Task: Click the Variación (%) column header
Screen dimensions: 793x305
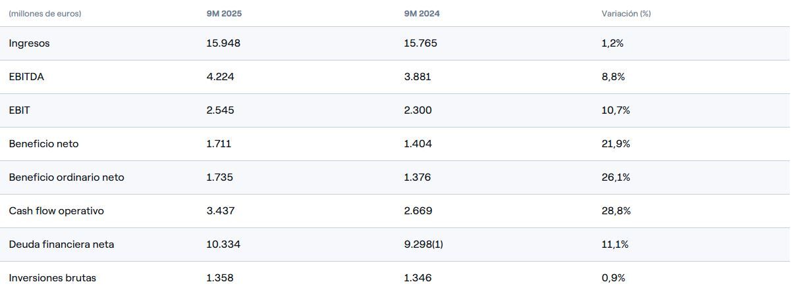Action: click(x=626, y=13)
